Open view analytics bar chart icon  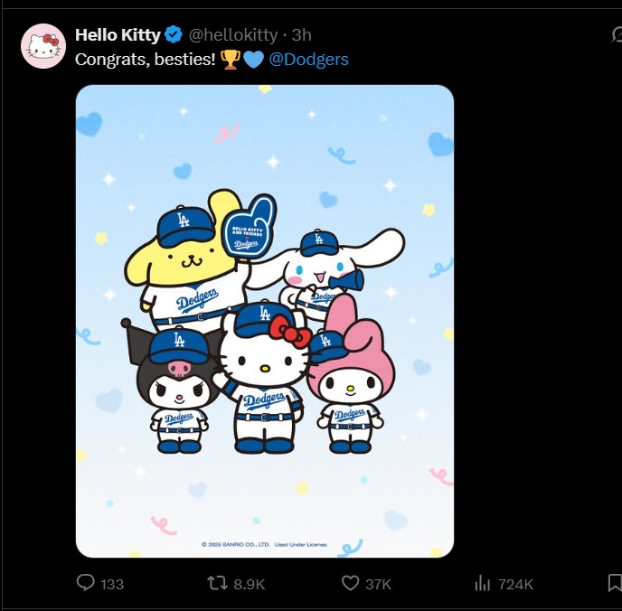(x=482, y=584)
